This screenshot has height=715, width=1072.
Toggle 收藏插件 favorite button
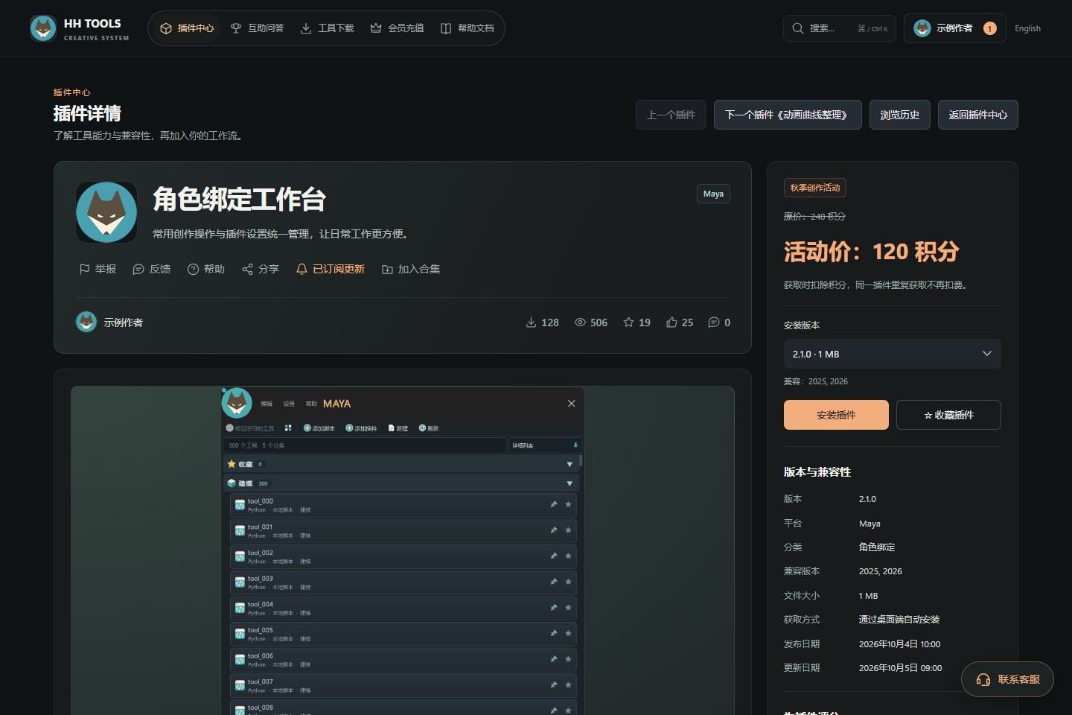[948, 415]
